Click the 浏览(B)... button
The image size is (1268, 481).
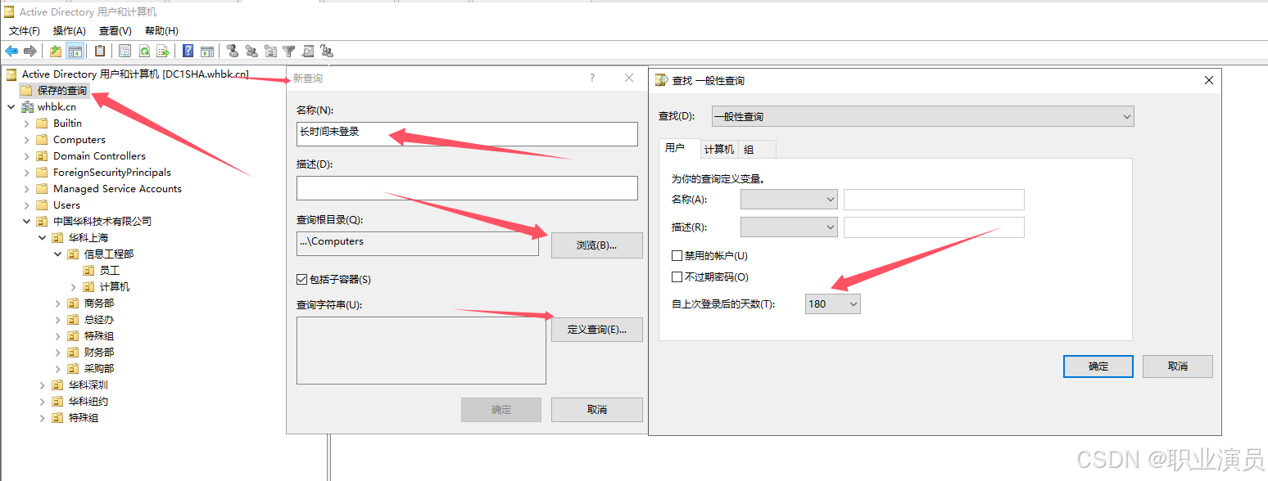pyautogui.click(x=597, y=245)
